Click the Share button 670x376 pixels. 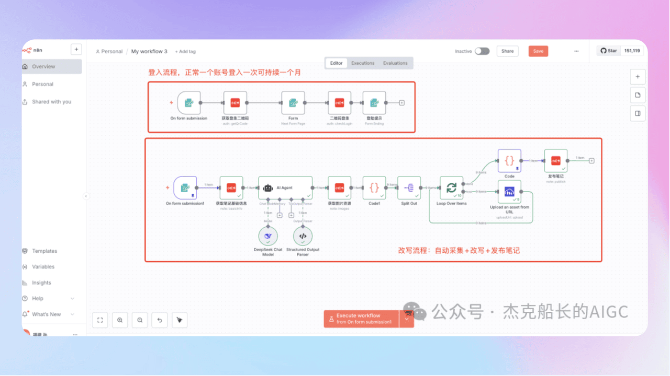pos(507,51)
